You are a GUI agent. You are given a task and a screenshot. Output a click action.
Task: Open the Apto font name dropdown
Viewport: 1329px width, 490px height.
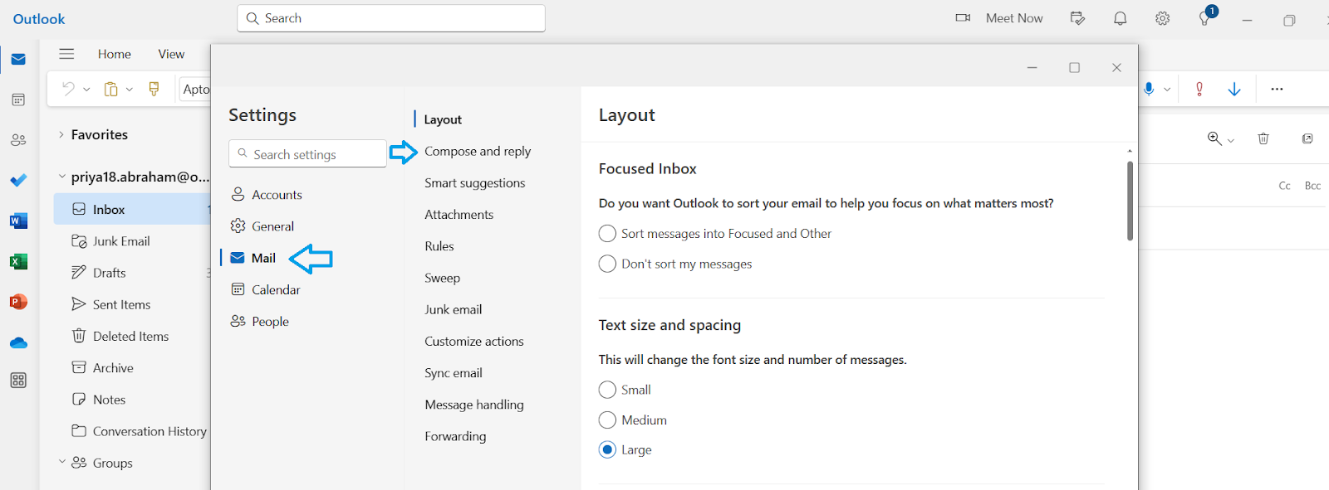pos(195,89)
